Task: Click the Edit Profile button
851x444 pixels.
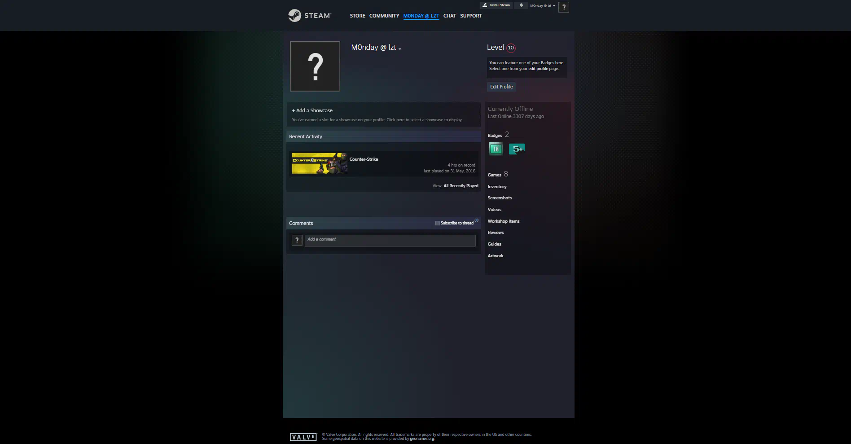Action: point(501,87)
